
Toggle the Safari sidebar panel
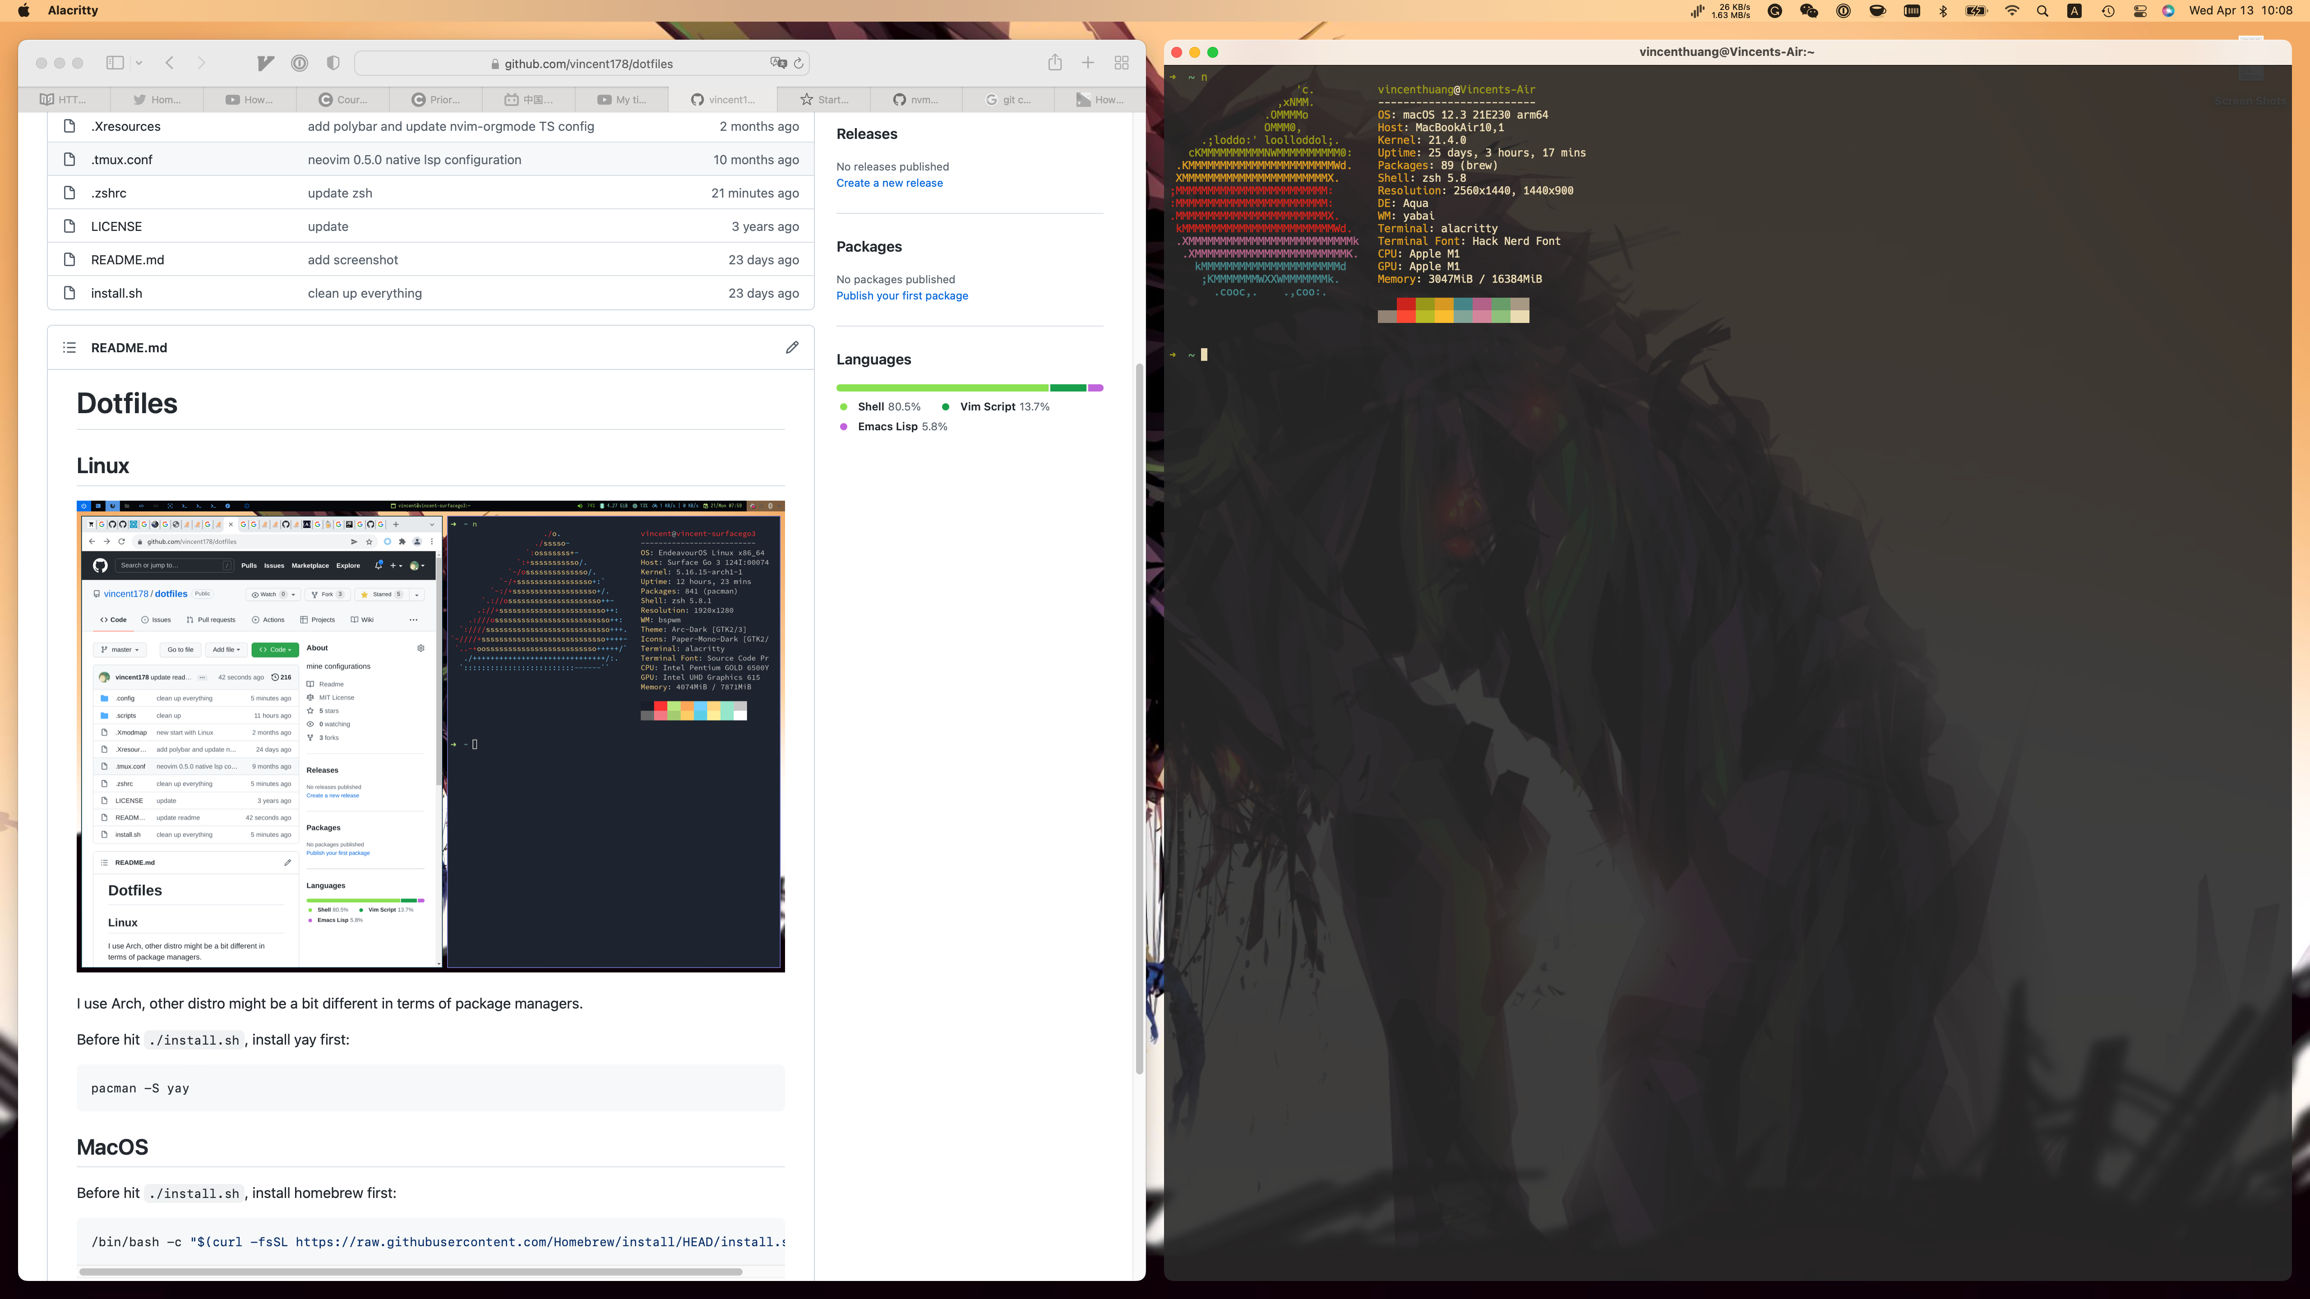click(115, 63)
